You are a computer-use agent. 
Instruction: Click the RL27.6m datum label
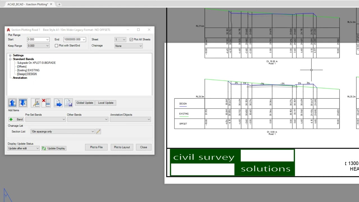(x=200, y=26)
